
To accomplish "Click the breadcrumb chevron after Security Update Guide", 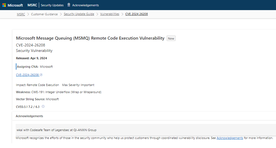I will [x=97, y=14].
